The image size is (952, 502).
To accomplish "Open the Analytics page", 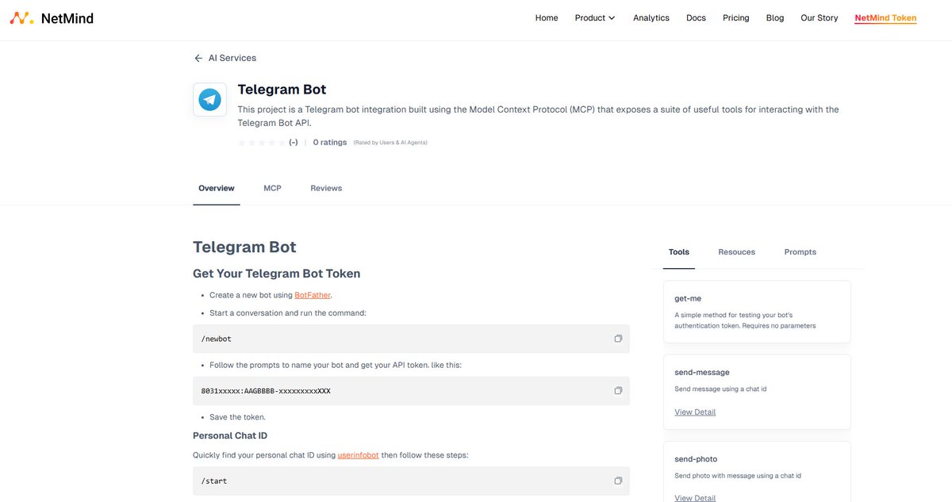I will coord(651,17).
